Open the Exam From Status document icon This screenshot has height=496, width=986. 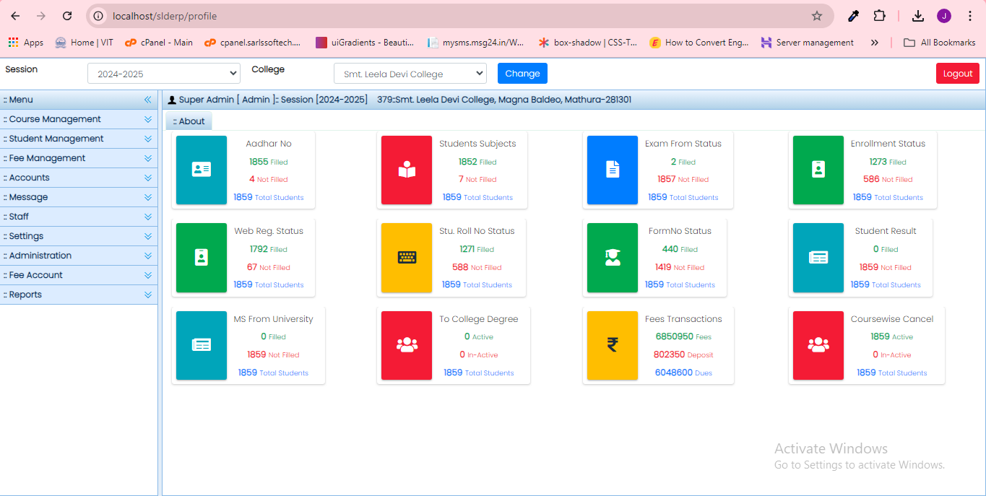tap(611, 170)
